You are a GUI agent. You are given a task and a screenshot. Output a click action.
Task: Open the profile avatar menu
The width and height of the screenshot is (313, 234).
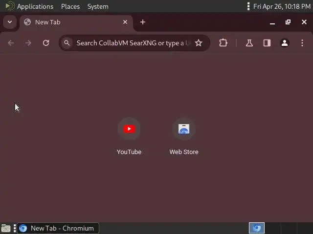click(x=285, y=43)
